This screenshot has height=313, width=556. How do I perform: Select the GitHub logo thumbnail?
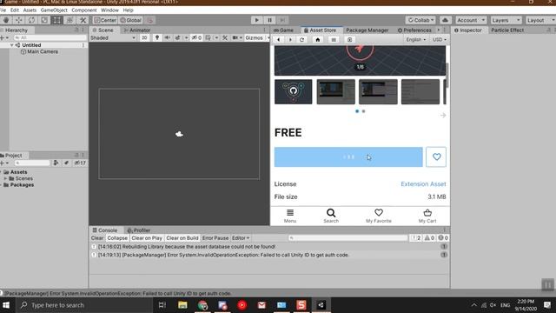(x=294, y=92)
